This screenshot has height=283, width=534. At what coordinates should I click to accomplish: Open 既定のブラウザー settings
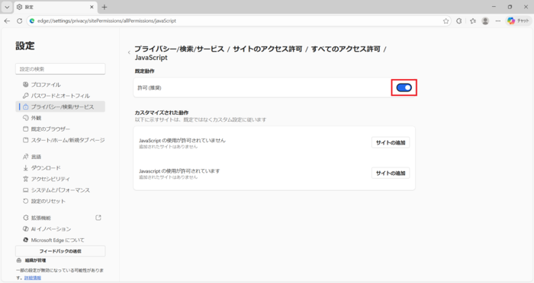[60, 129]
